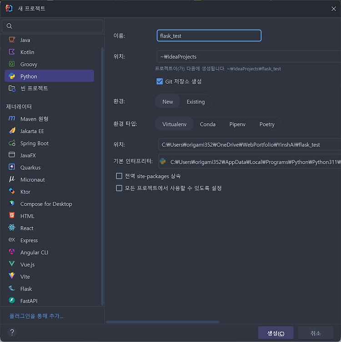341x342 pixels.
Task: Click the Micronaut mu icon
Action: pyautogui.click(x=12, y=179)
